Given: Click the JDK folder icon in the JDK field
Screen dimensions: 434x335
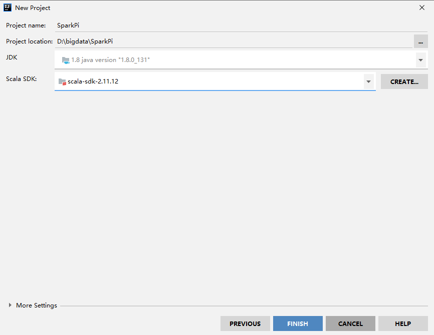Looking at the screenshot, I should point(66,60).
